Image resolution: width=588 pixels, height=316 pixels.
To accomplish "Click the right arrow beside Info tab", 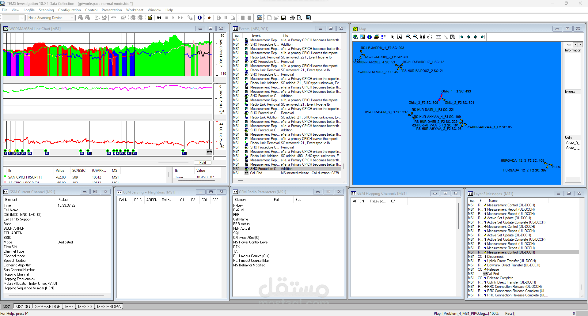I will [580, 45].
